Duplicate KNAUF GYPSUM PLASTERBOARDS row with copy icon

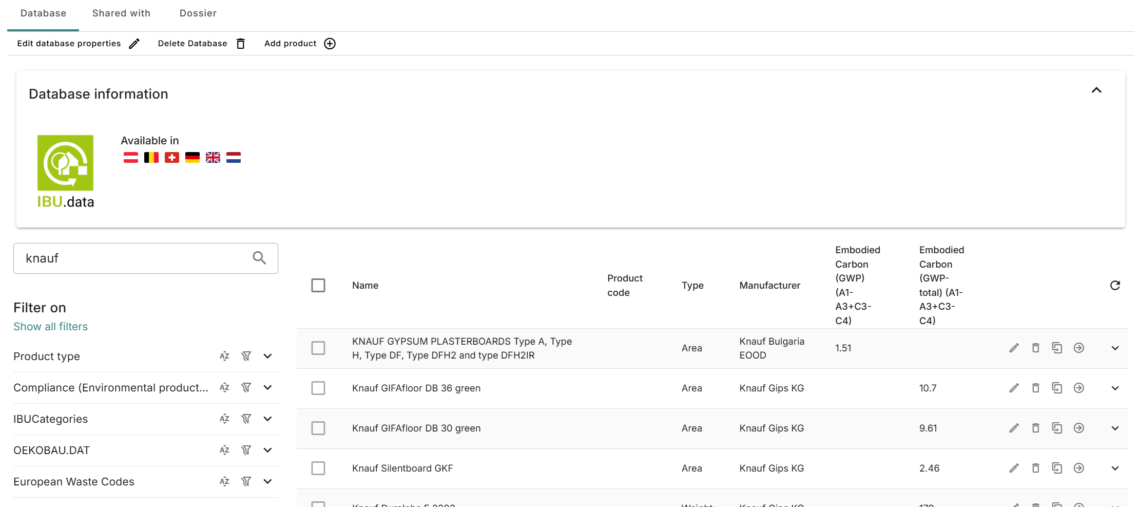(1057, 348)
